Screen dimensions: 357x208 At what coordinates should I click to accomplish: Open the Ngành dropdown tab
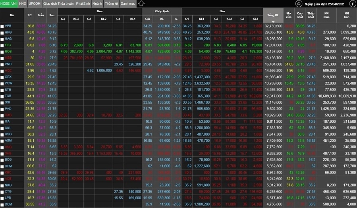pos(97,4)
